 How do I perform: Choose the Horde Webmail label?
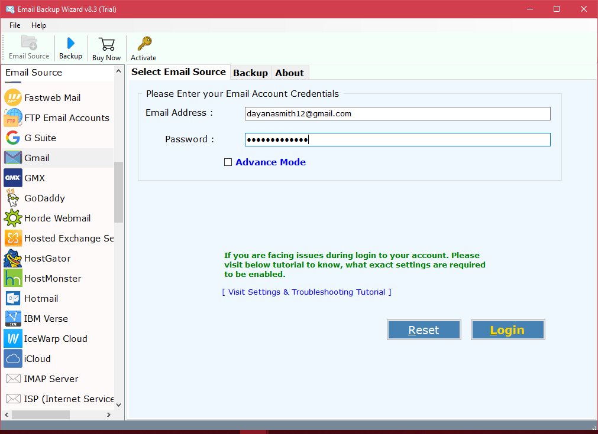(57, 218)
